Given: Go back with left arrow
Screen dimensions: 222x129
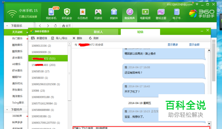Looking at the screenshot, I should coord(40,26).
